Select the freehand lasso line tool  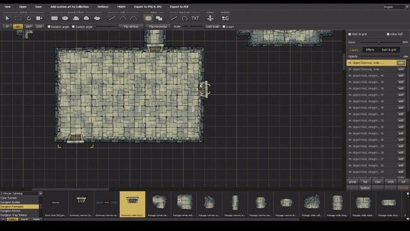pos(184,18)
